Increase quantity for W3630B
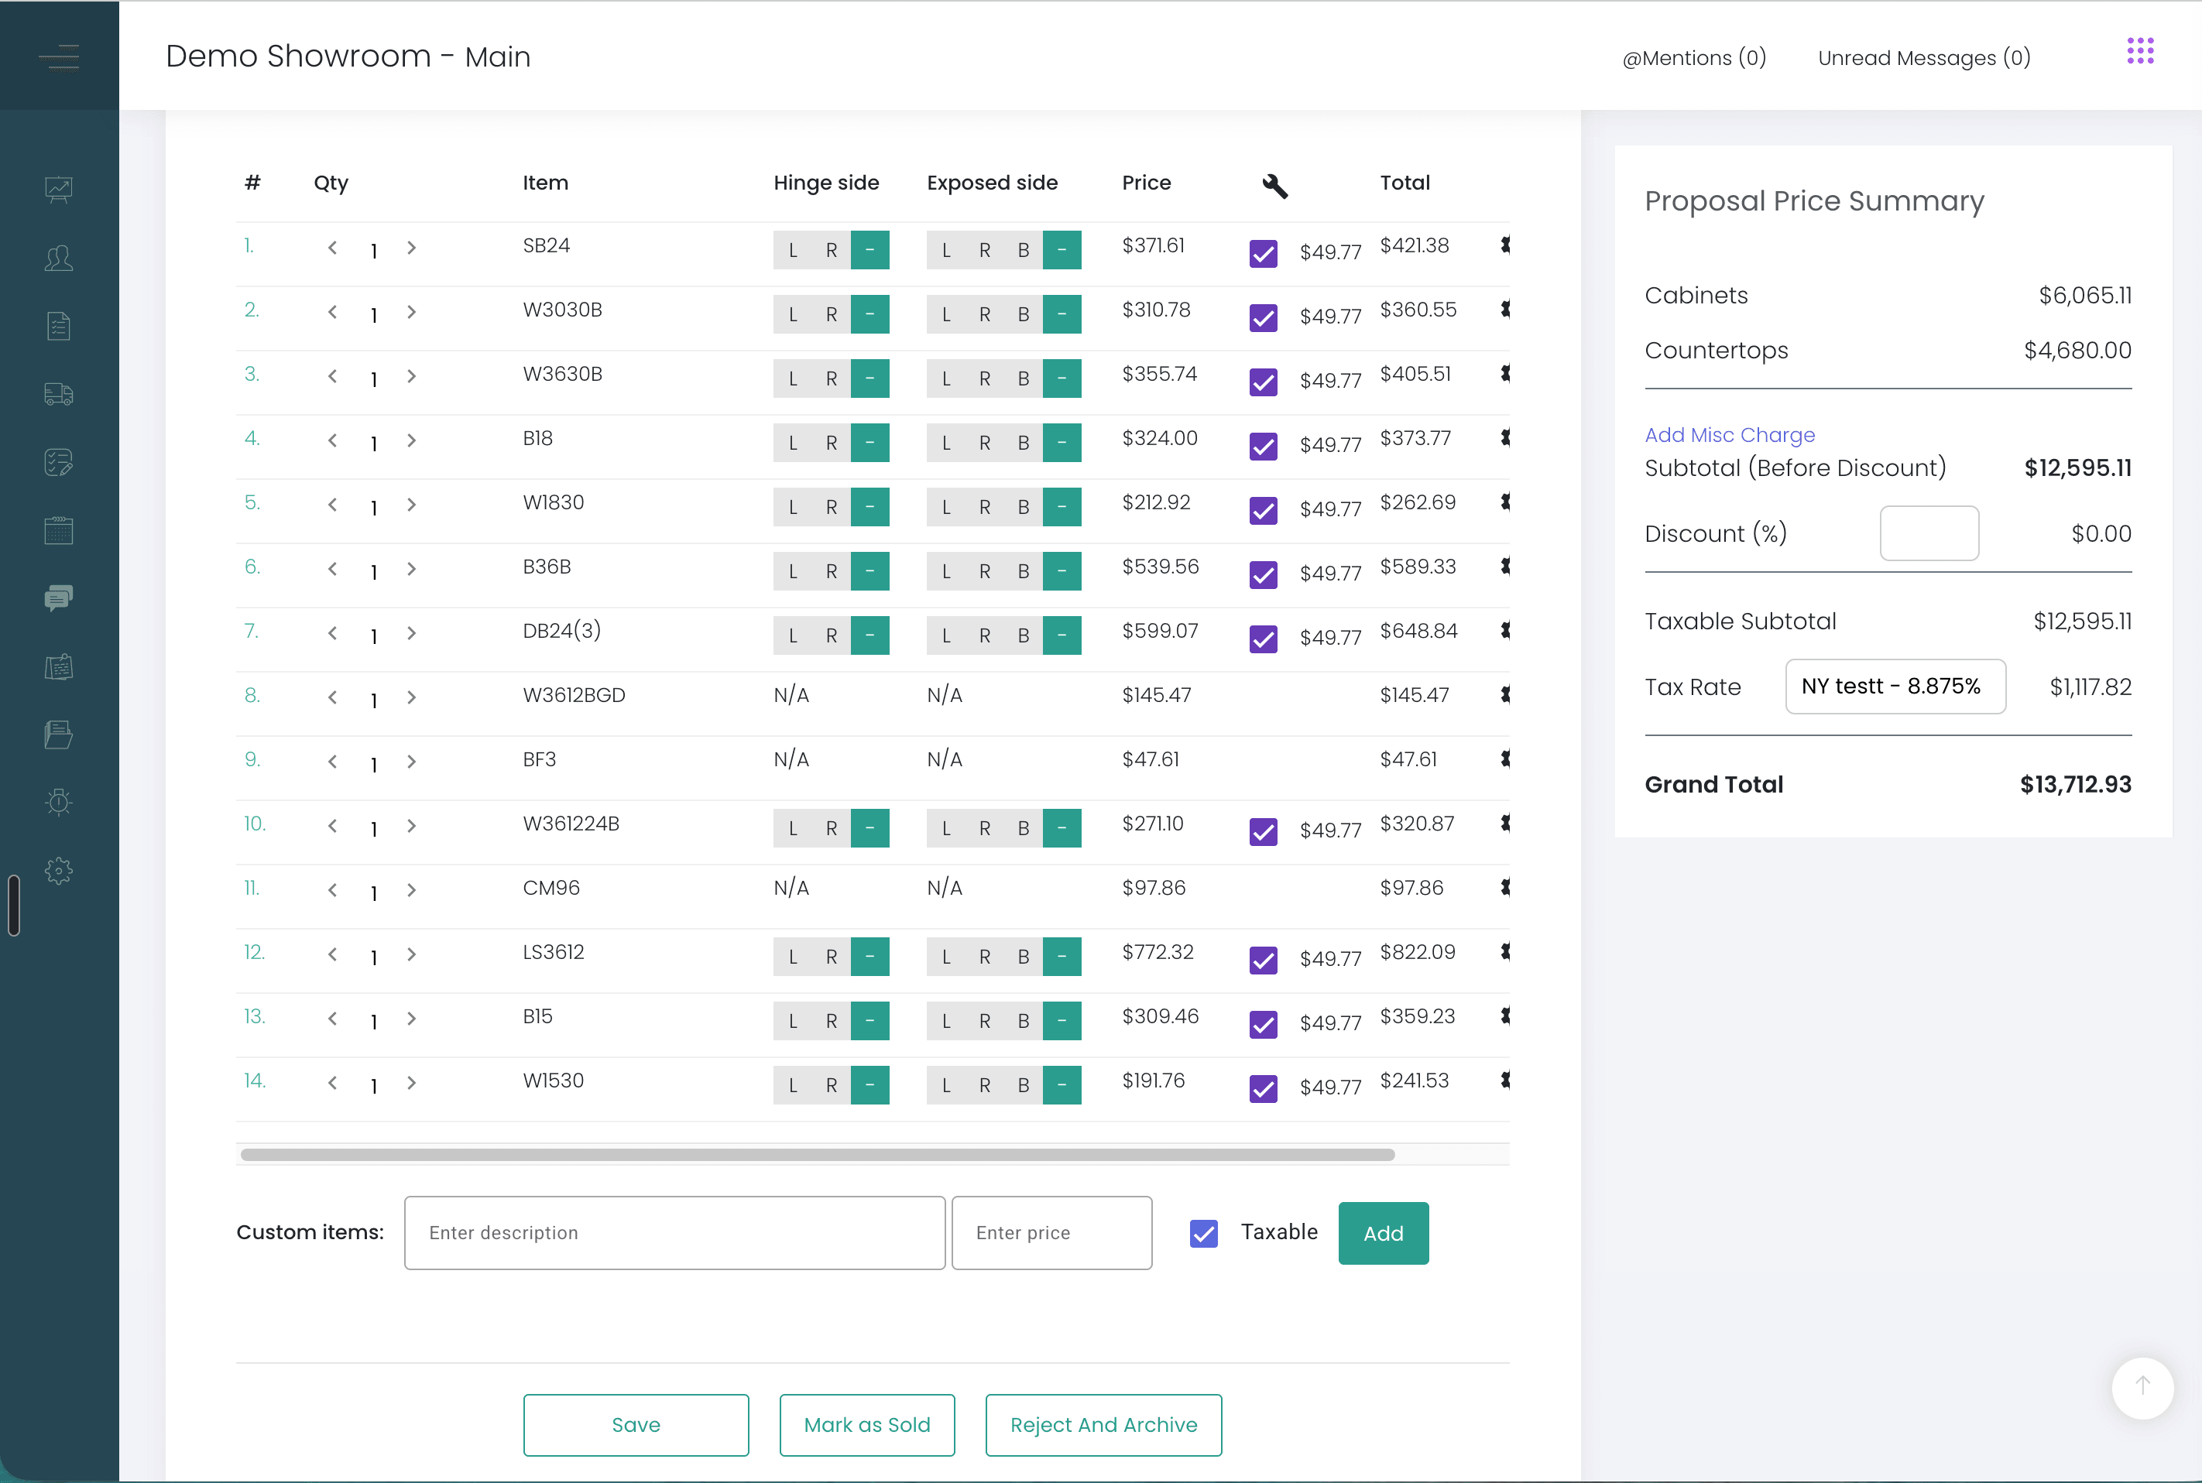Image resolution: width=2202 pixels, height=1483 pixels. point(411,376)
